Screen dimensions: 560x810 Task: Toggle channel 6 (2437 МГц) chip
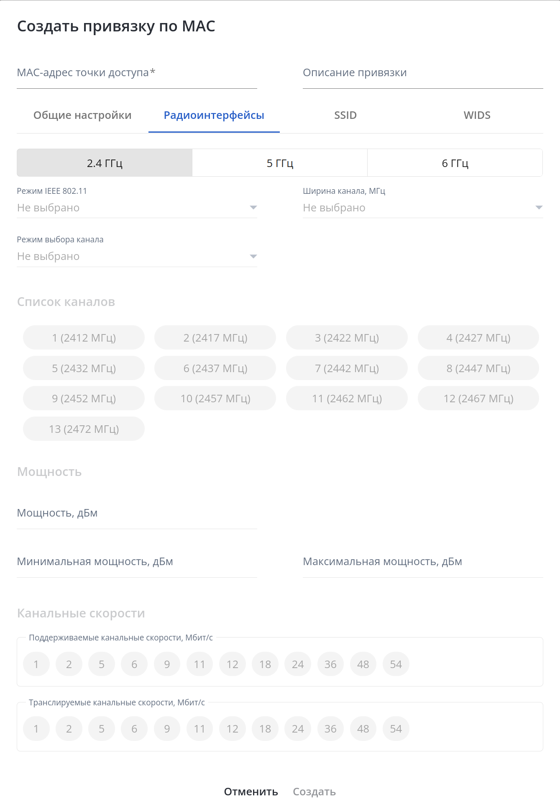[x=215, y=368]
